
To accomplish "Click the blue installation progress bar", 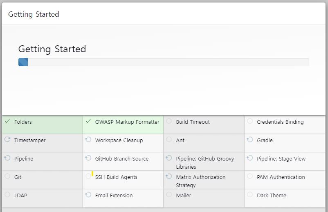I will click(x=23, y=62).
